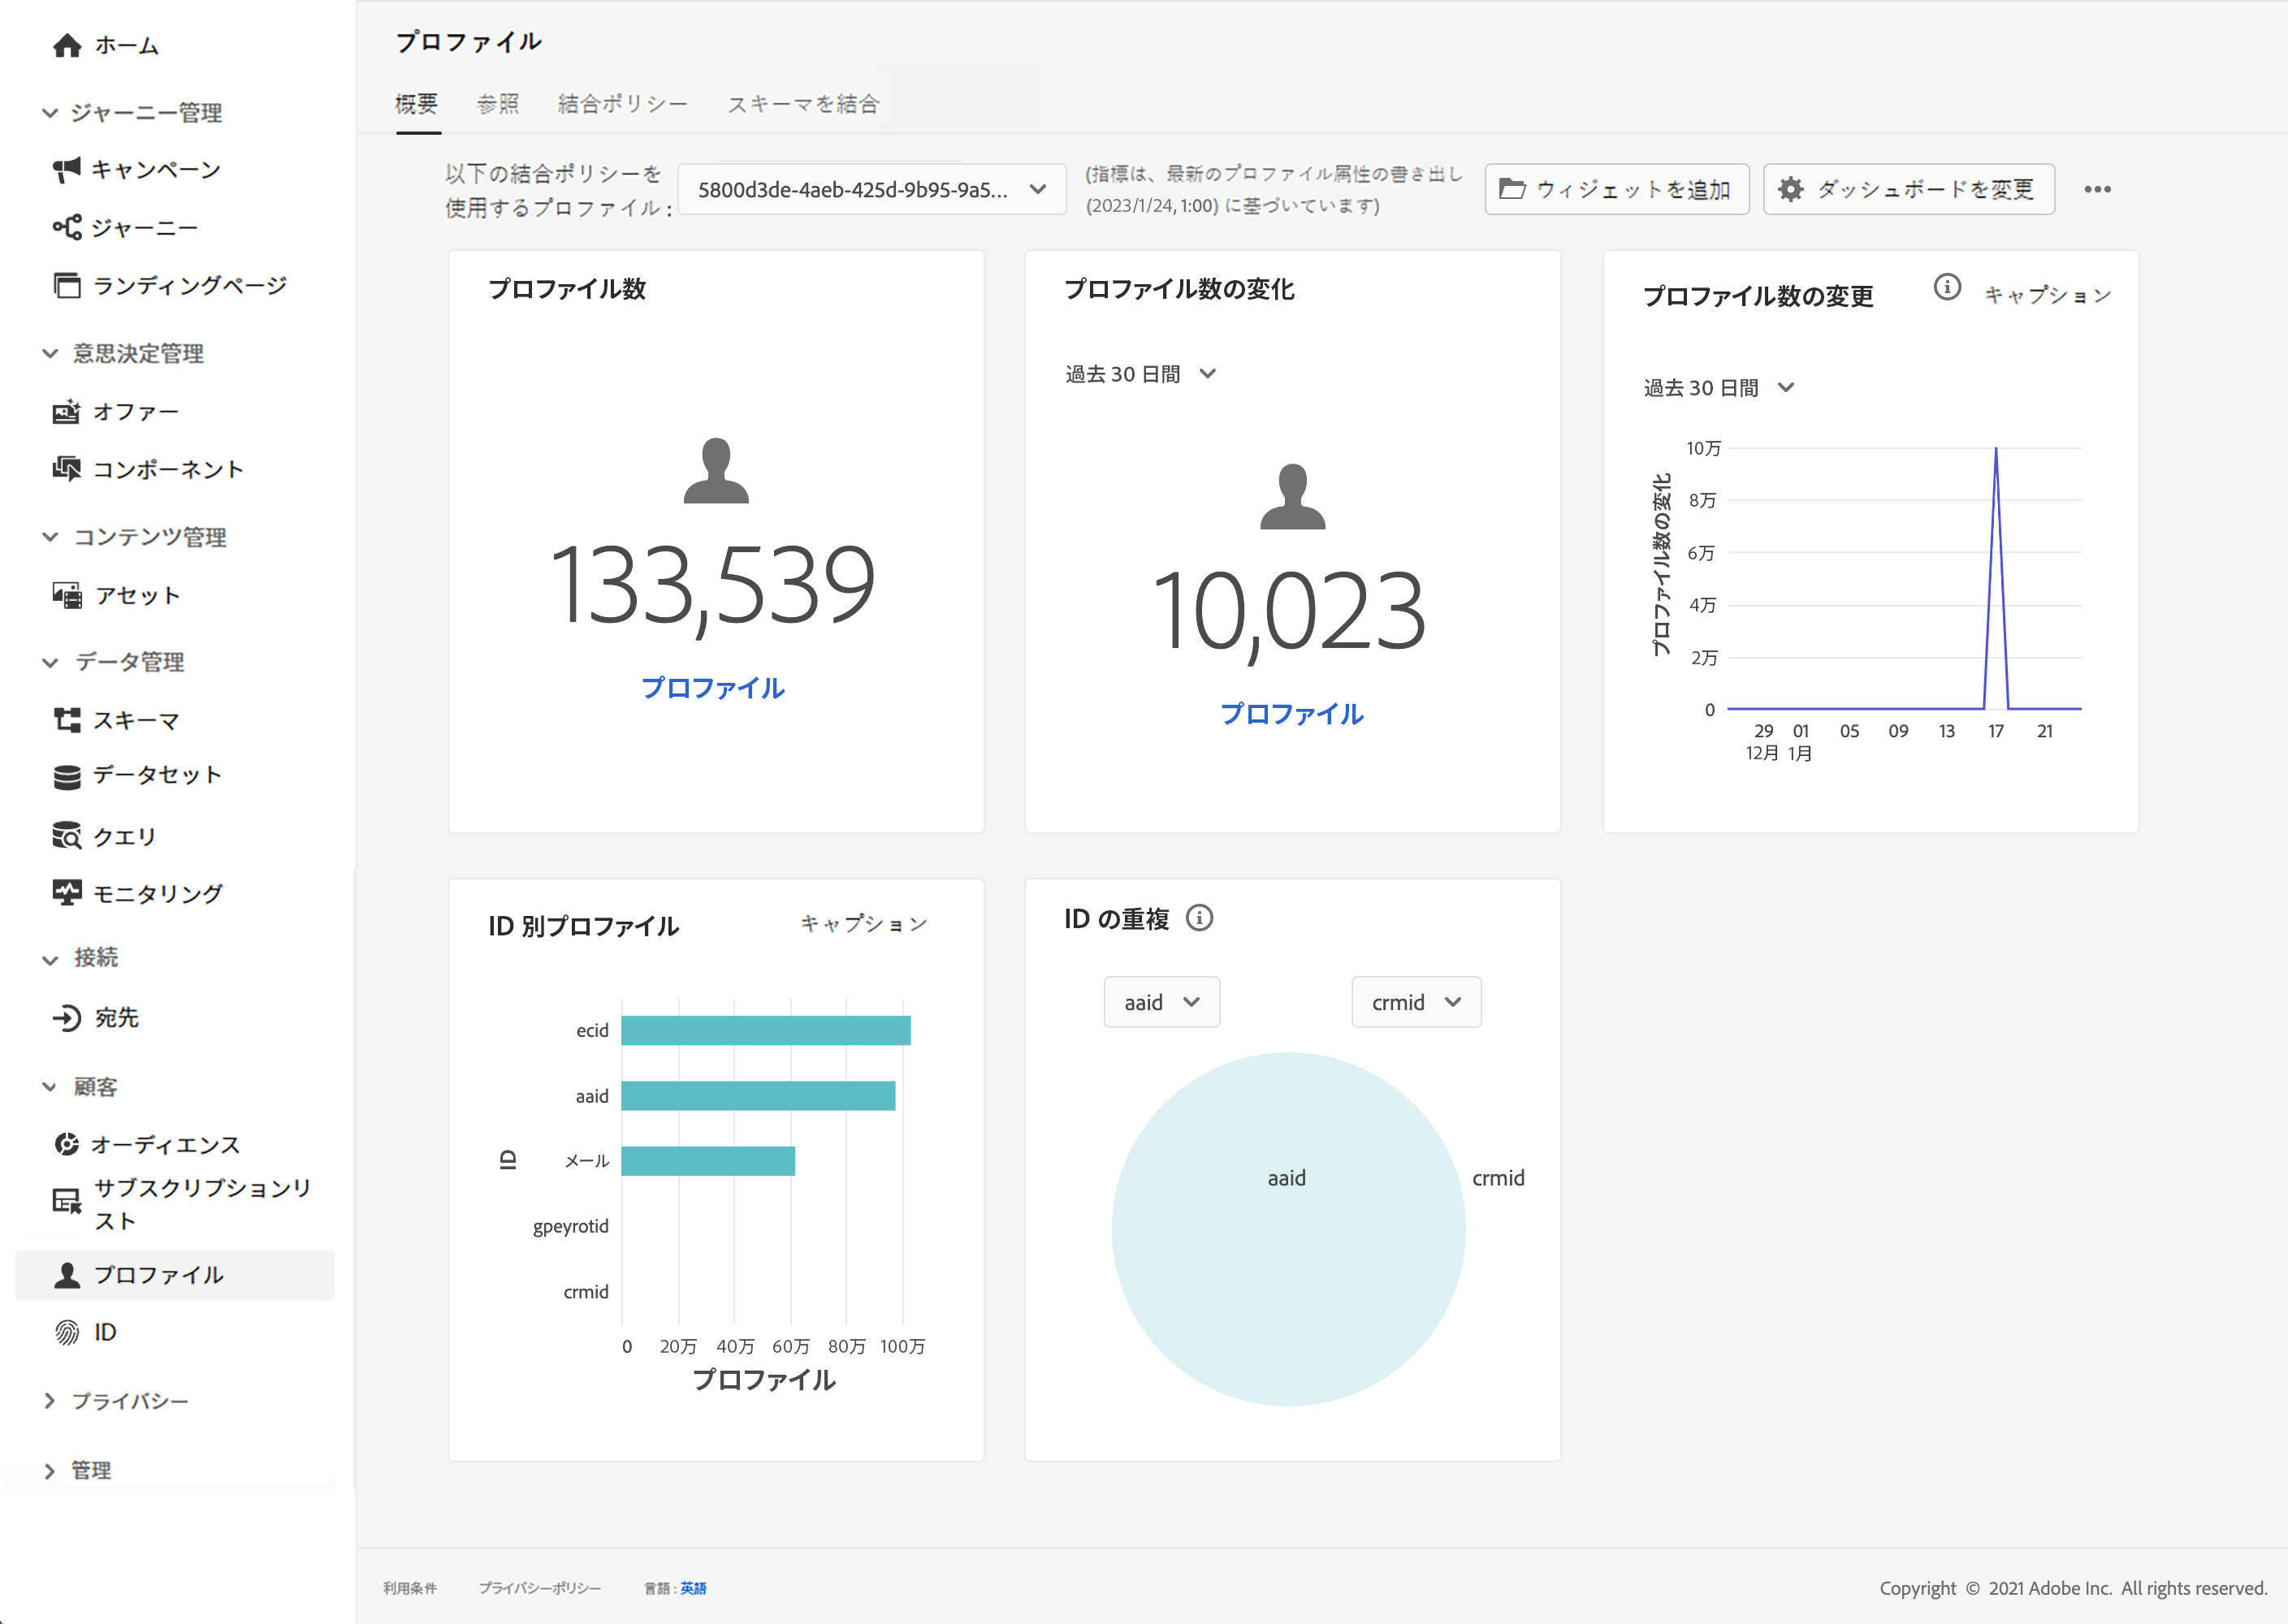The image size is (2288, 1624).
Task: Click the Monitoring (モニタリング) icon
Action: tap(67, 893)
